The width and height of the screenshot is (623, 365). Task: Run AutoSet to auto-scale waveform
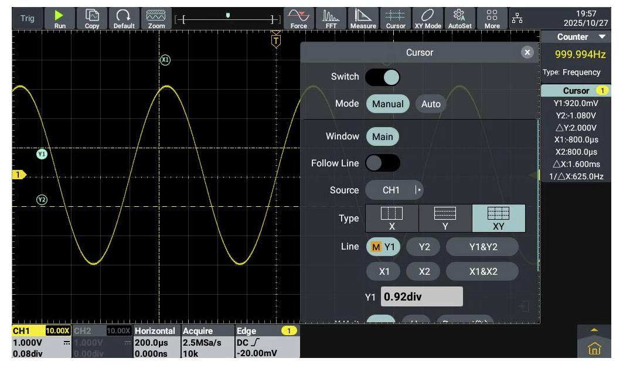[459, 18]
